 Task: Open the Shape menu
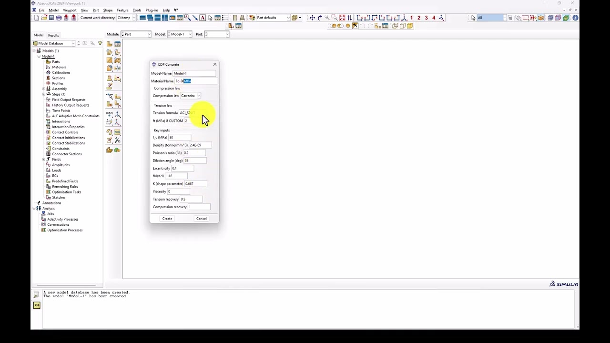[x=108, y=10]
